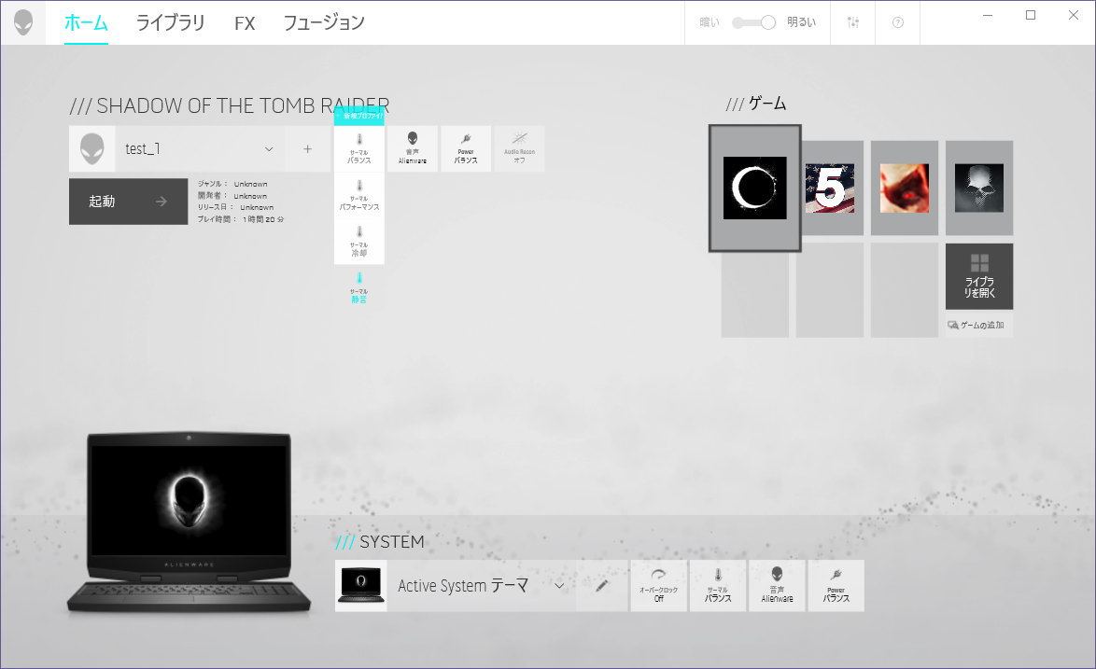This screenshot has width=1096, height=669.
Task: Click the help question mark icon
Action: pyautogui.click(x=897, y=23)
